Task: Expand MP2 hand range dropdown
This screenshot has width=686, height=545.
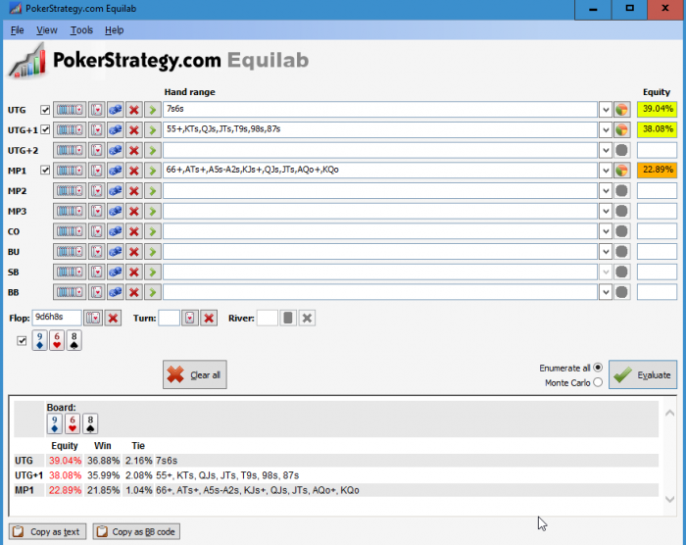Action: pyautogui.click(x=606, y=190)
